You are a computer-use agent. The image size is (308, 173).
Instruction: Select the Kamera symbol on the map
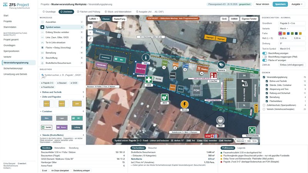pos(221,65)
